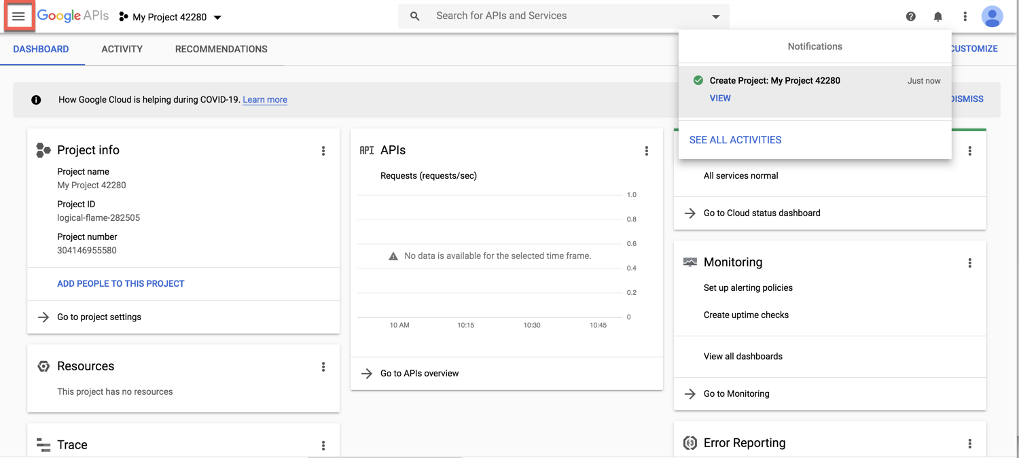Screen dimensions: 1019x458
Task: Expand the search bar dropdown arrow
Action: [x=715, y=17]
